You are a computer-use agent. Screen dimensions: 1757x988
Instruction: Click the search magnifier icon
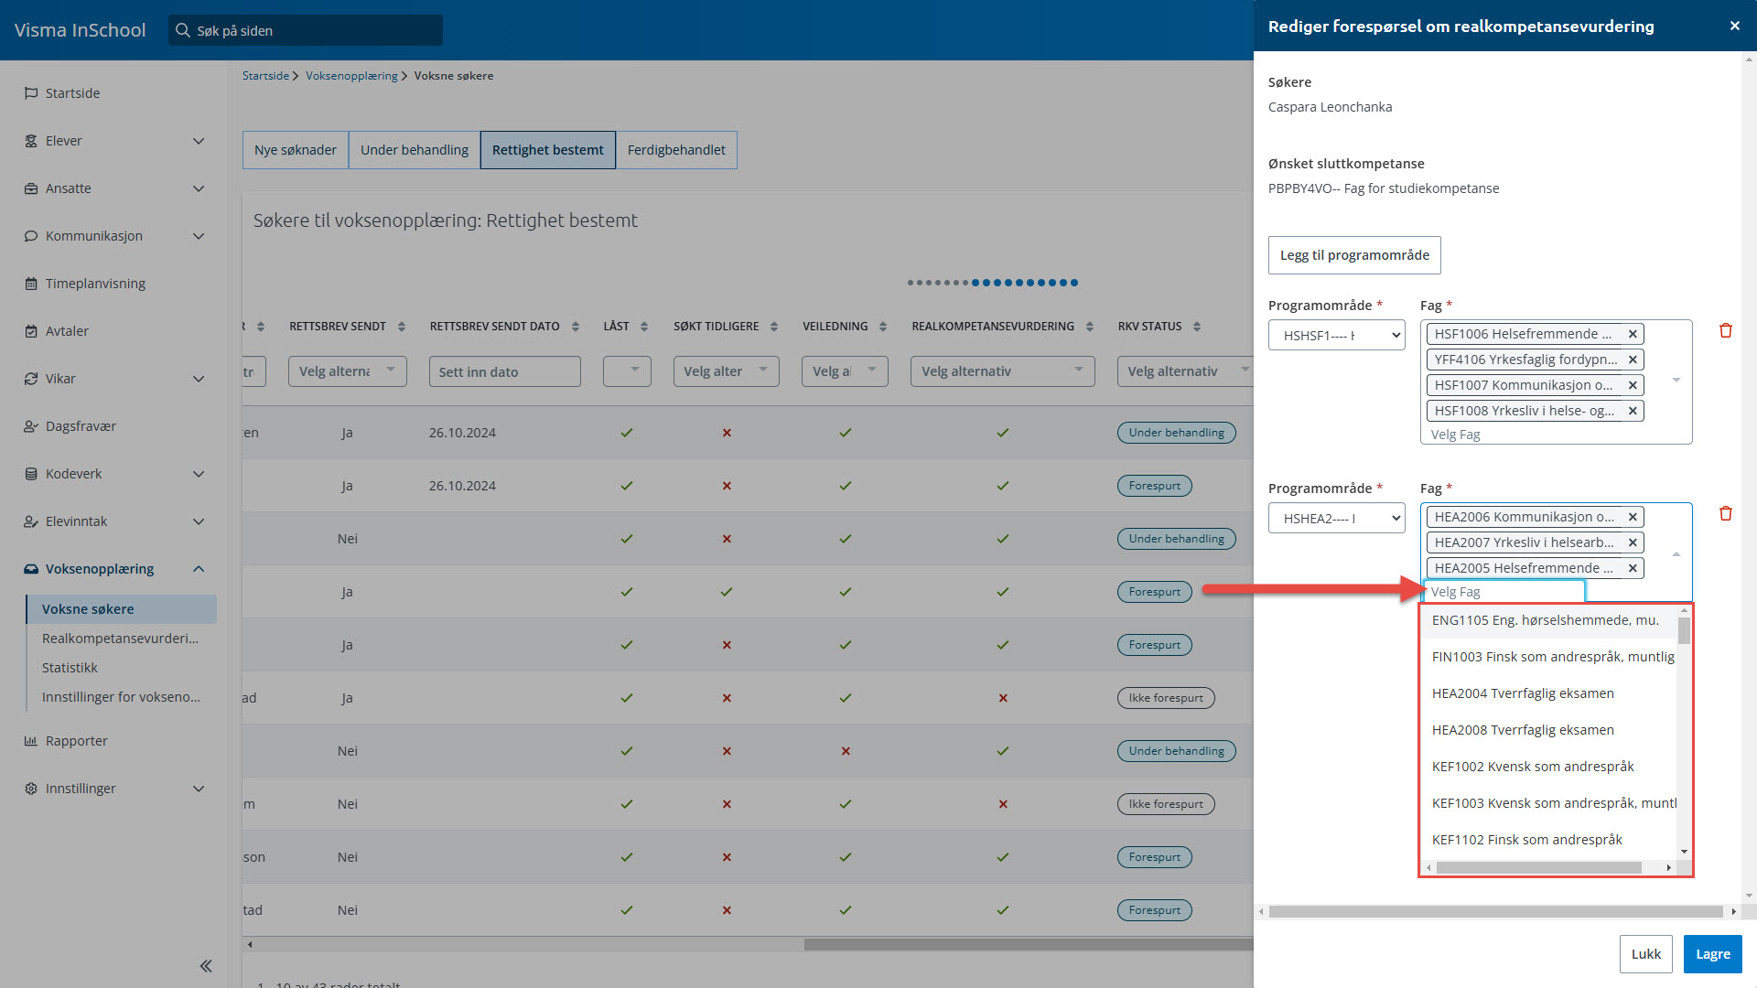(x=183, y=30)
